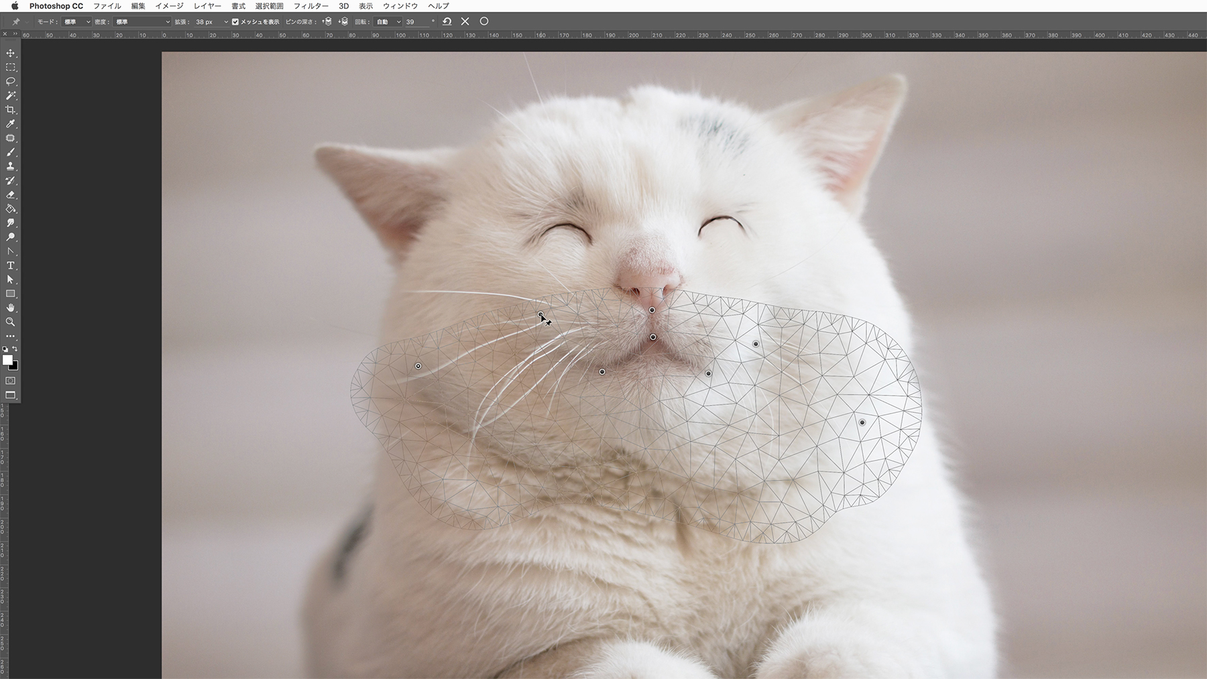Select the Paint Bucket tool

11,209
